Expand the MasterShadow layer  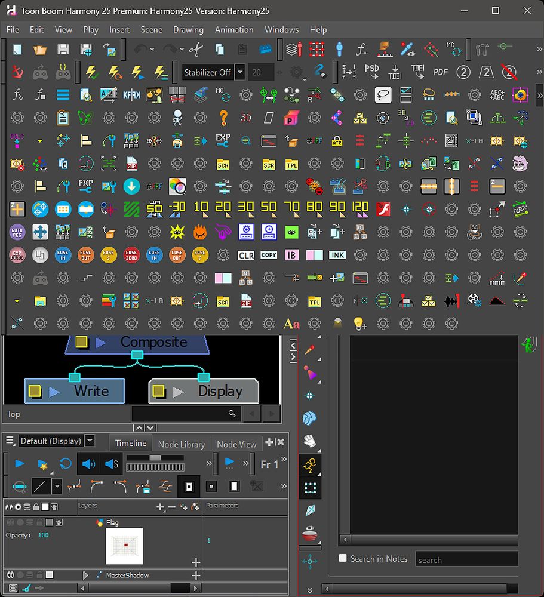click(85, 575)
